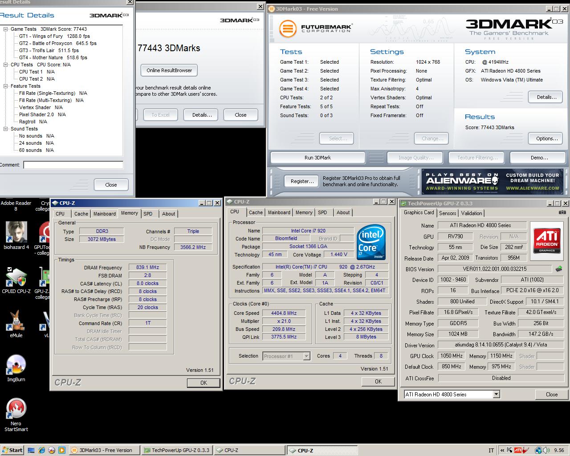
Task: Click the volume speaker tray icon
Action: (546, 450)
